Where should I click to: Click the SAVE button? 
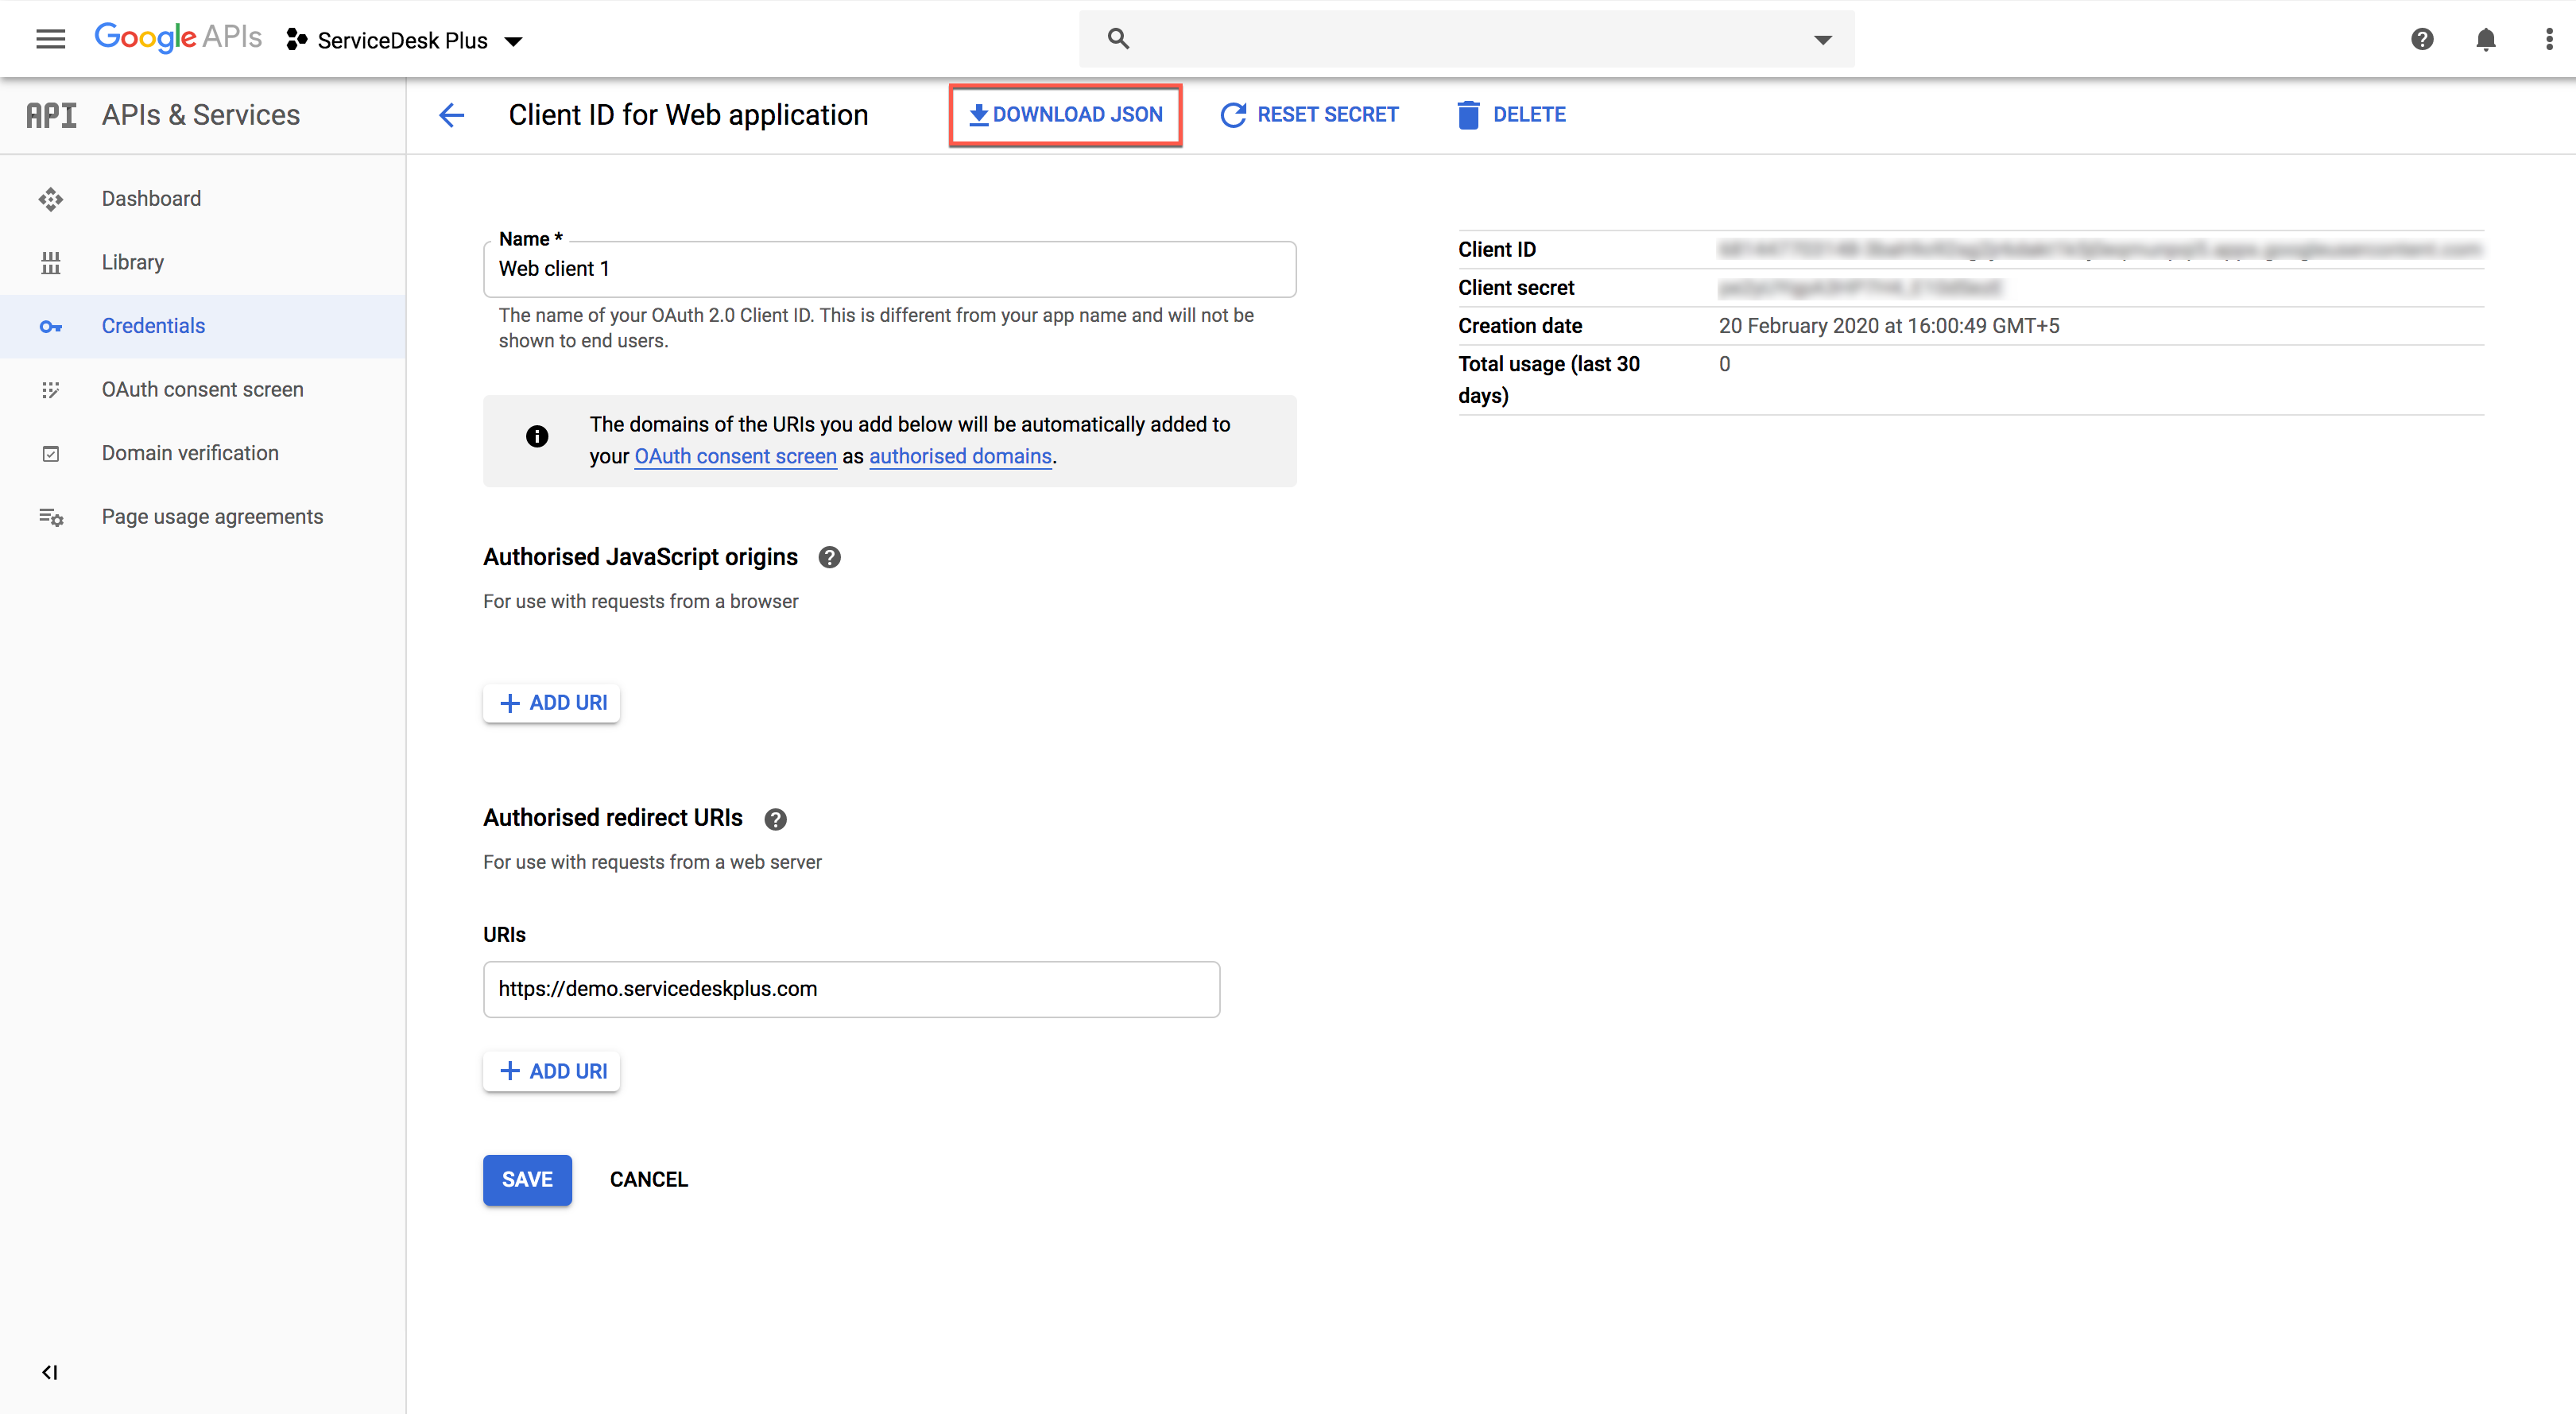[527, 1180]
